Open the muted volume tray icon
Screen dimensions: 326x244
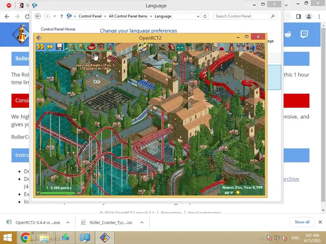click(284, 238)
